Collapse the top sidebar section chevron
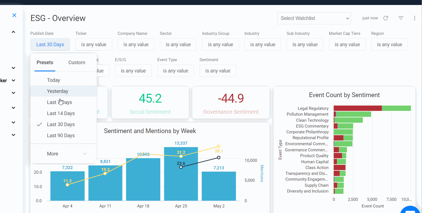The image size is (422, 213). 13,32
